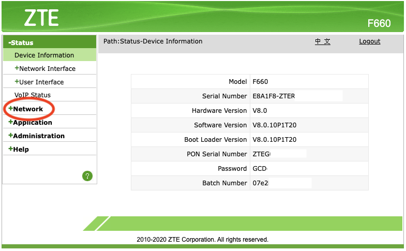The height and width of the screenshot is (251, 406).
Task: Click the Serial Number value E8A1F8-ZTER
Action: 274,96
